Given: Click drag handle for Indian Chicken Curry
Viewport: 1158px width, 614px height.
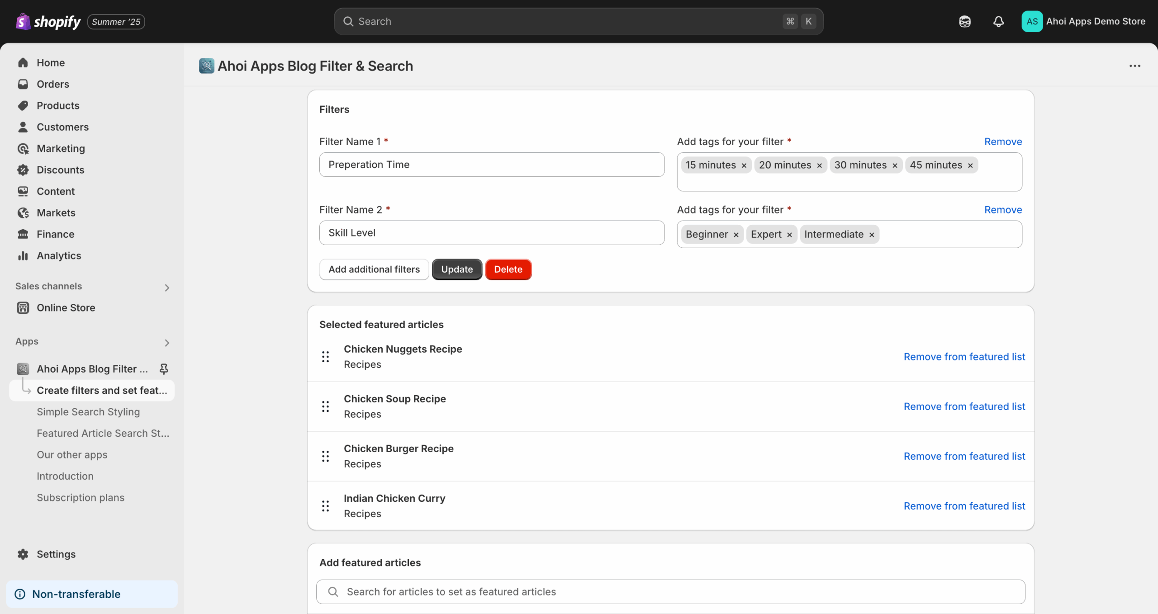Looking at the screenshot, I should 325,506.
